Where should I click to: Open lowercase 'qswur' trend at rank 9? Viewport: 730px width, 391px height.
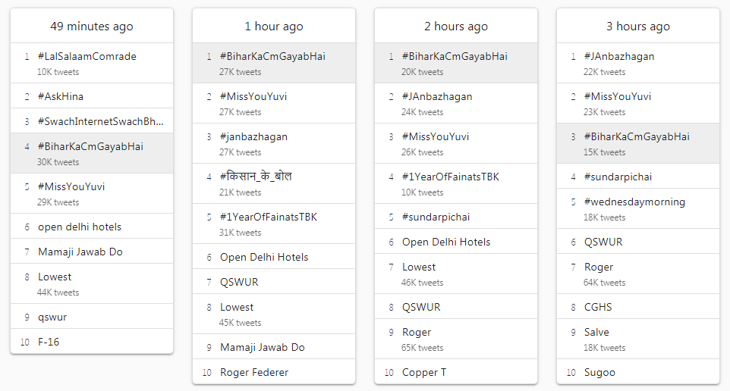coord(92,317)
